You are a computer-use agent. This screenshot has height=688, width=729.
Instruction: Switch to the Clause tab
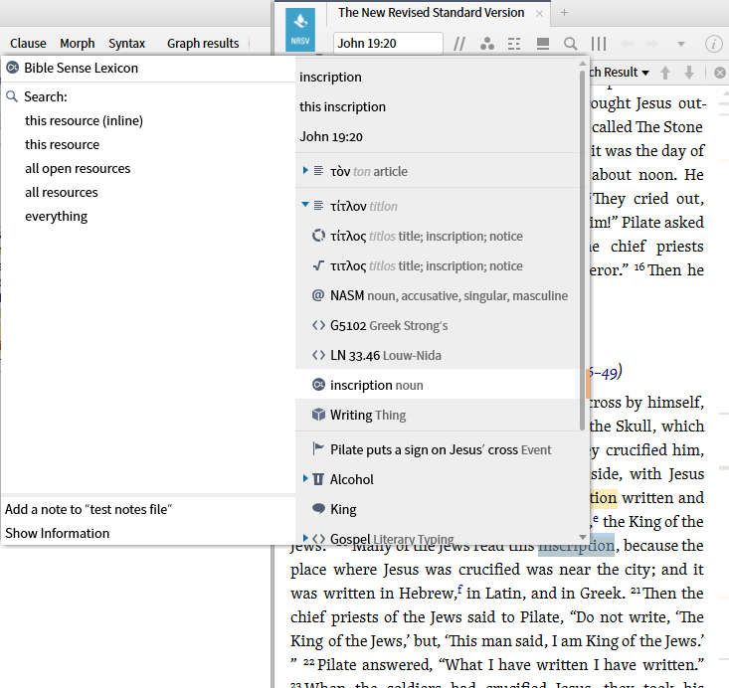coord(28,43)
